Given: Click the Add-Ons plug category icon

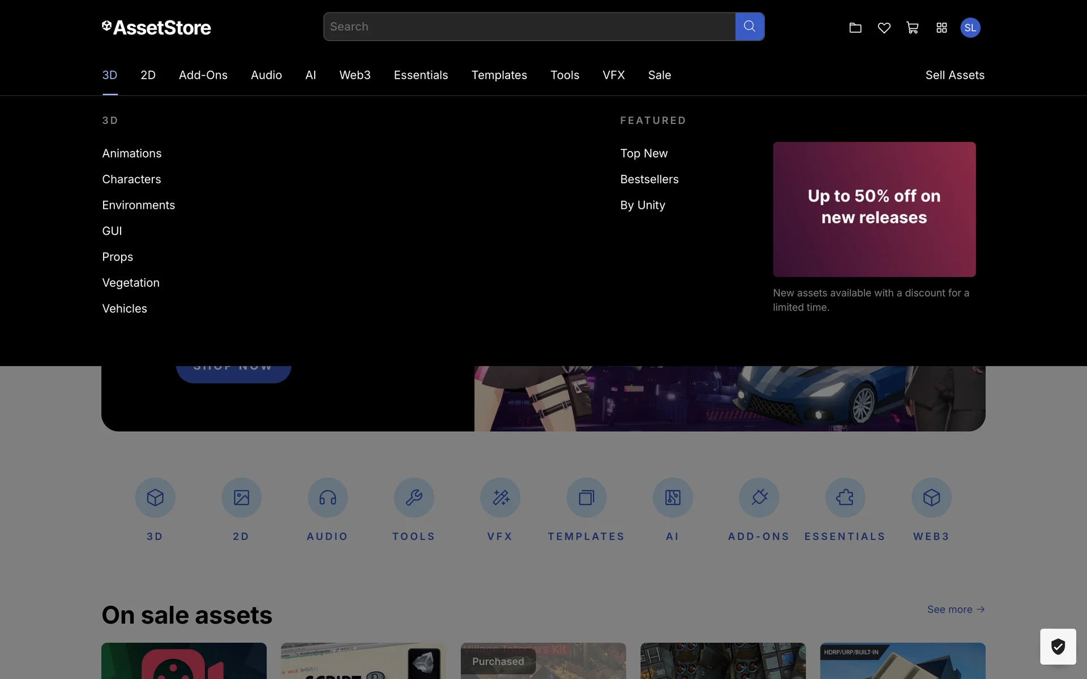Looking at the screenshot, I should coord(759,497).
